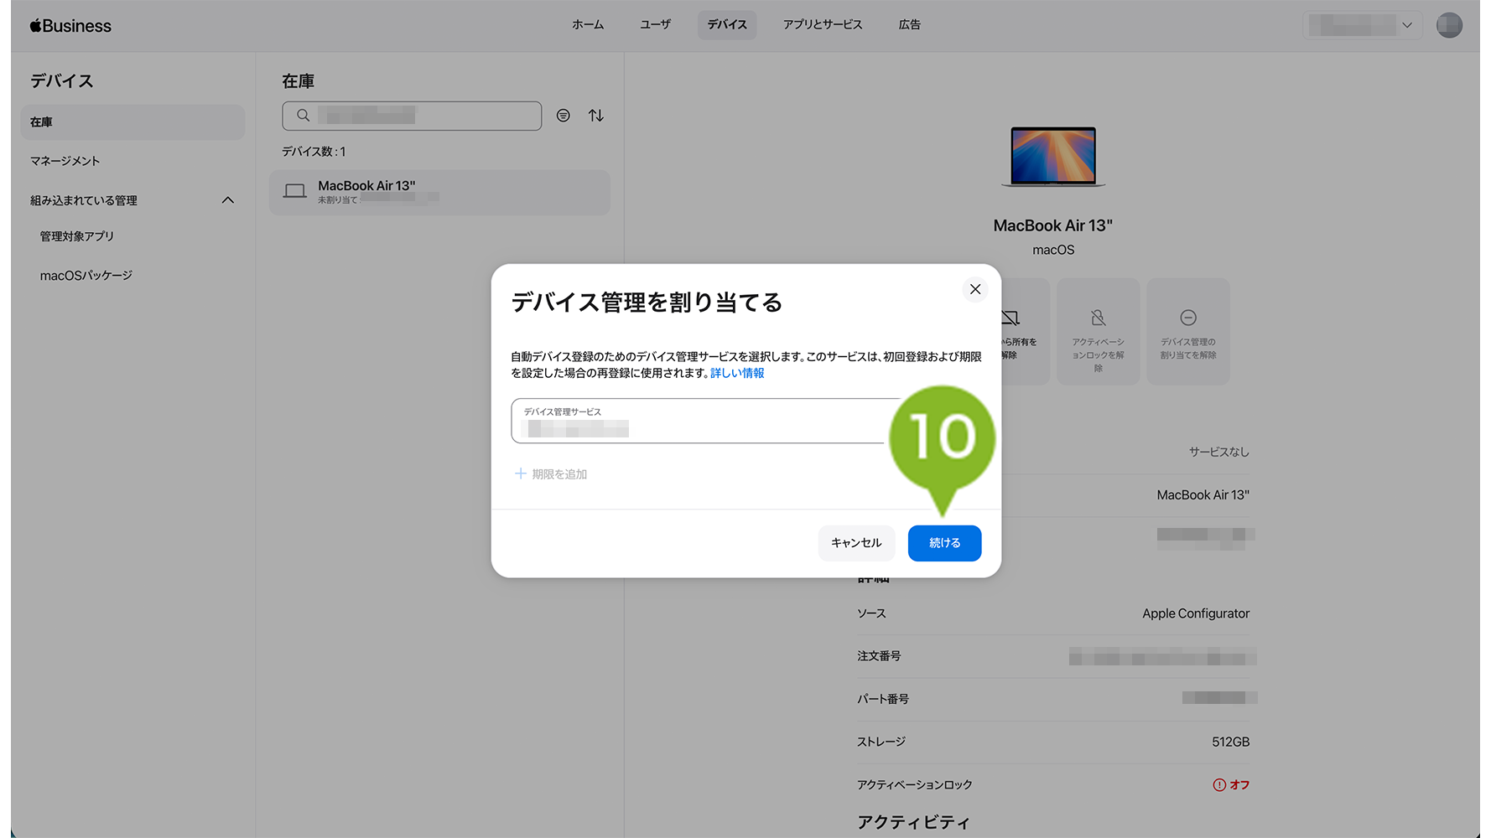The width and height of the screenshot is (1491, 838).
Task: Click the user avatar icon
Action: [x=1448, y=25]
